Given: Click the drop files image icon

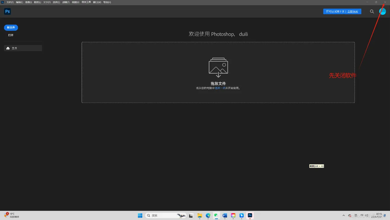Looking at the screenshot, I should (218, 67).
